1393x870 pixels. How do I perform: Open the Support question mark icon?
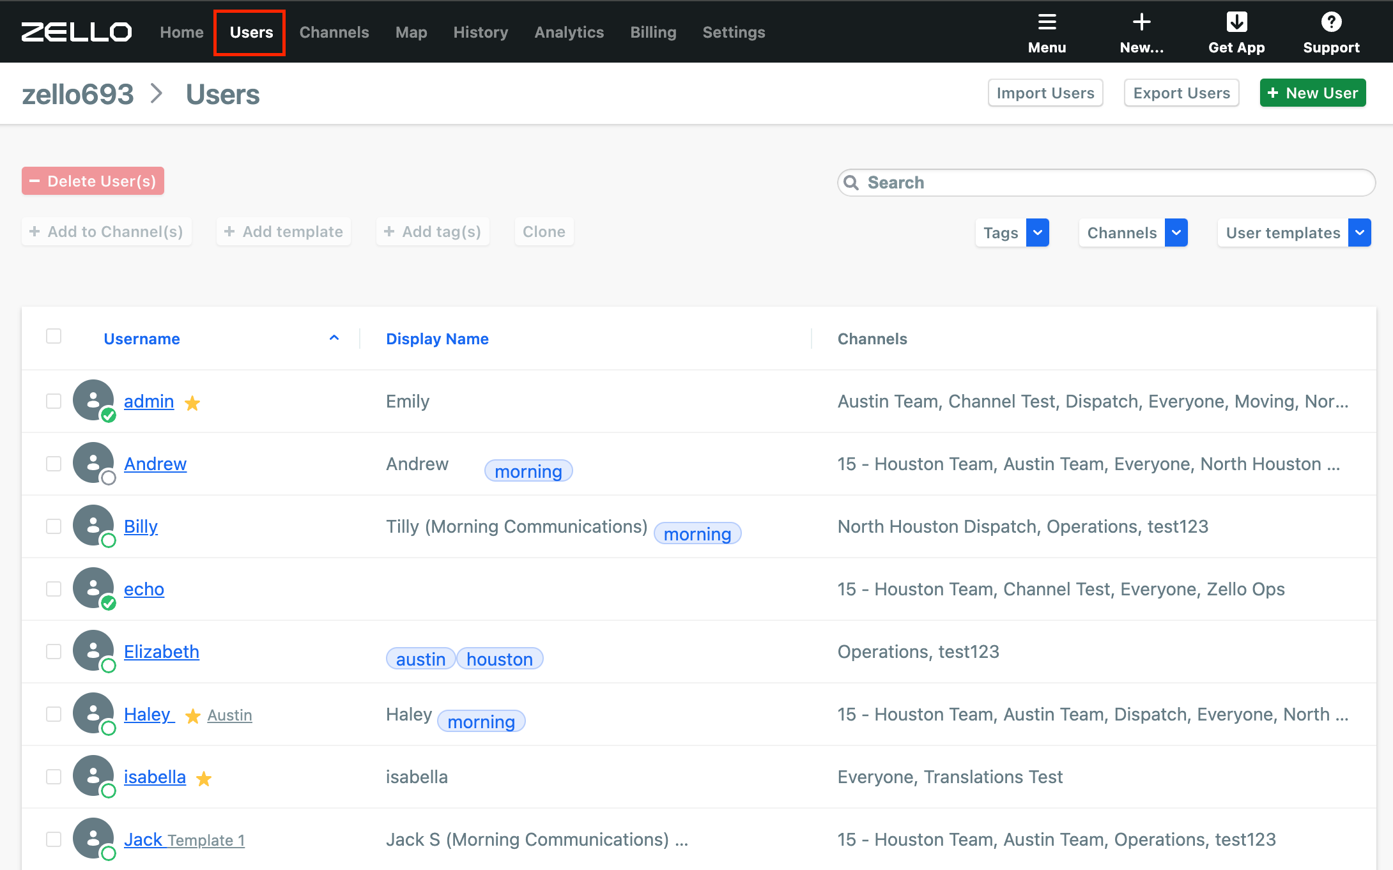(1331, 22)
